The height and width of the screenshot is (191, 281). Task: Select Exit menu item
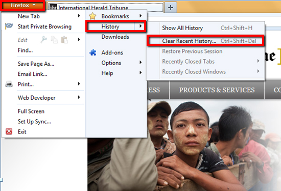(x=43, y=132)
